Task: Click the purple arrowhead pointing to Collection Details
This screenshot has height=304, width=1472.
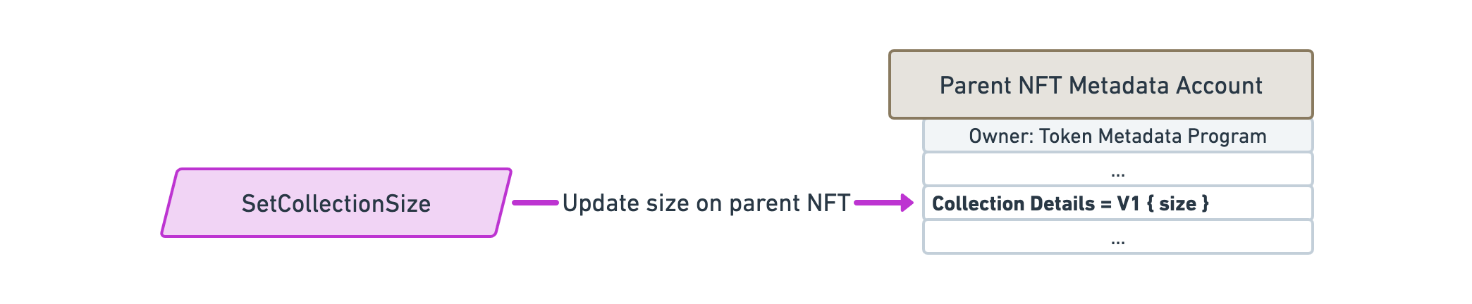Action: click(x=907, y=203)
